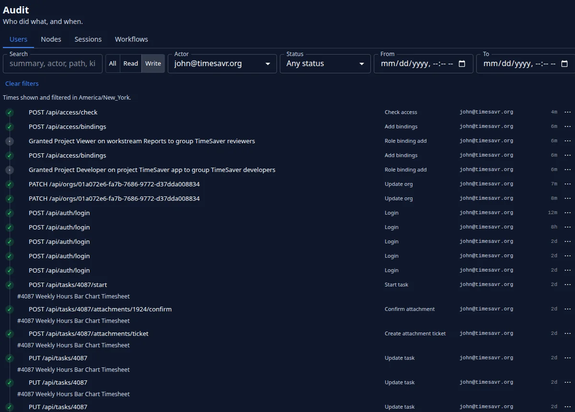The image size is (575, 412).
Task: Go to the Sessions tab
Action: coord(88,39)
